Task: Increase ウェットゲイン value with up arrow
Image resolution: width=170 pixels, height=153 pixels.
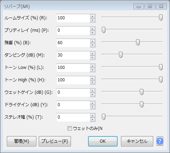Action: coord(93,91)
